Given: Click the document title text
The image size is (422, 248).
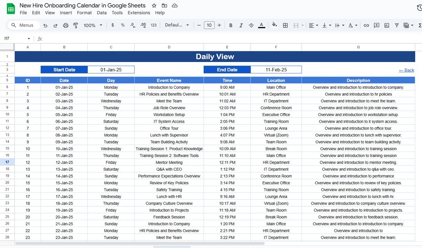Looking at the screenshot, I should point(83,6).
